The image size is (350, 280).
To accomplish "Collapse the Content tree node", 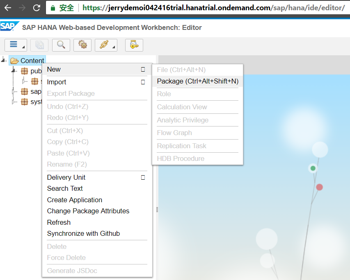I will point(4,60).
